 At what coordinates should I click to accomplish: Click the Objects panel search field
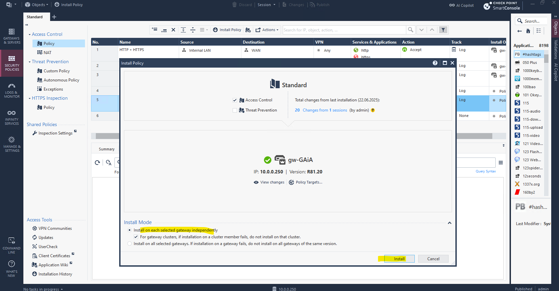(x=532, y=21)
